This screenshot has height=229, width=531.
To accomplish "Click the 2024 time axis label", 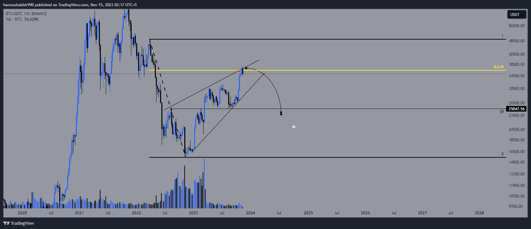I will (x=250, y=213).
